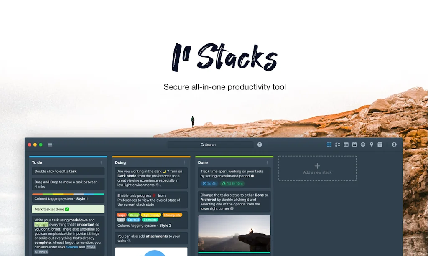Open the hamburger menu

coord(50,144)
